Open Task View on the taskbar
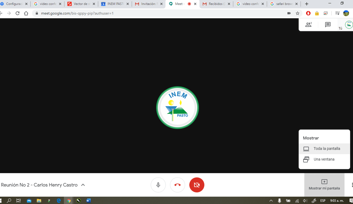Image resolution: width=353 pixels, height=204 pixels. point(19,201)
